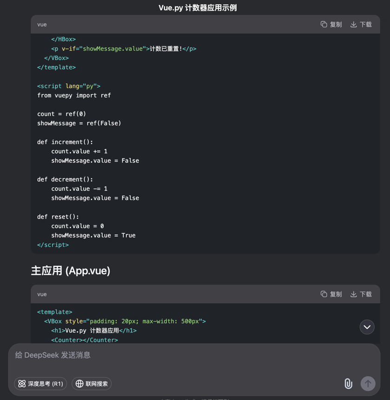The height and width of the screenshot is (400, 390).
Task: Click the count = ref(0) line
Action: coord(61,114)
